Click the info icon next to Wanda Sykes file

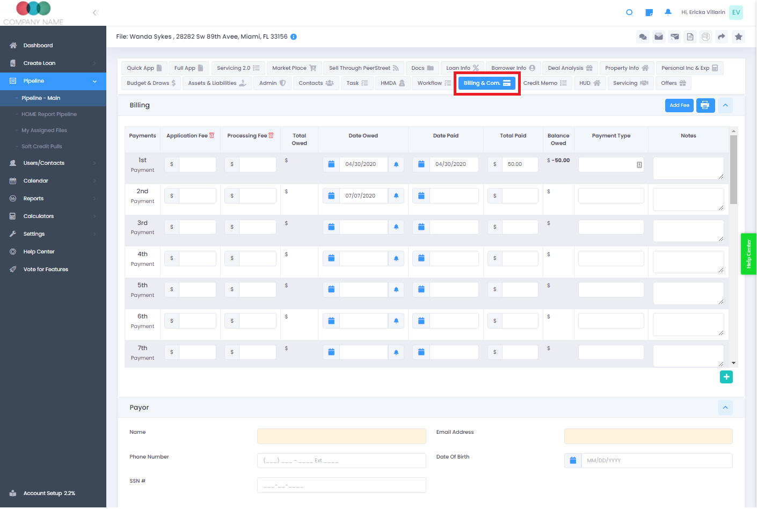tap(293, 37)
